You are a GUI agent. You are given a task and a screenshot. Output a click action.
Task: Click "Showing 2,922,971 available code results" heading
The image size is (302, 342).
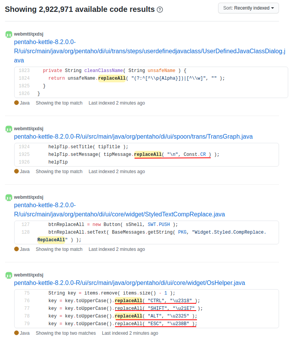coord(80,9)
